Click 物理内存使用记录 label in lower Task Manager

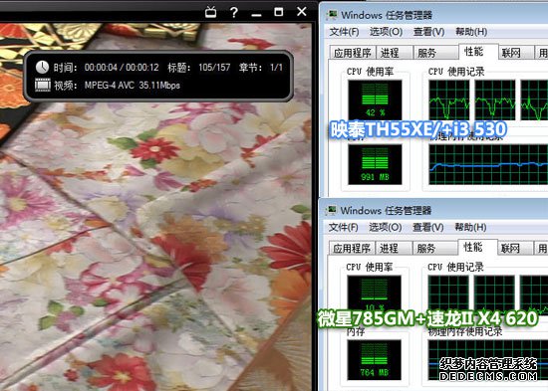[x=465, y=332]
